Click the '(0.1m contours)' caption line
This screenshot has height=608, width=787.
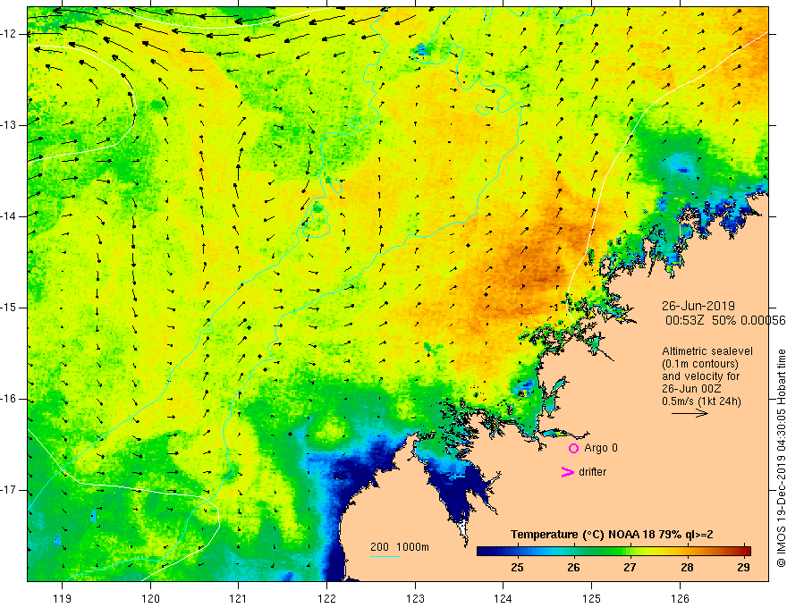click(x=700, y=364)
